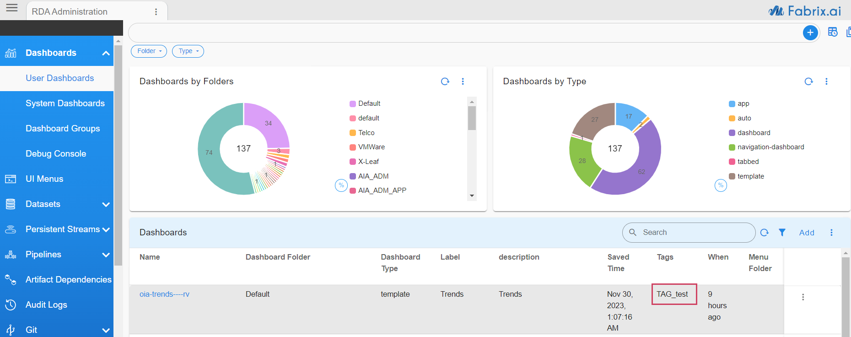The width and height of the screenshot is (851, 337).
Task: Click the filter icon in Dashboards table
Action: tap(782, 233)
